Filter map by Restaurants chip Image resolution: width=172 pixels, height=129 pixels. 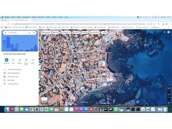(46, 33)
